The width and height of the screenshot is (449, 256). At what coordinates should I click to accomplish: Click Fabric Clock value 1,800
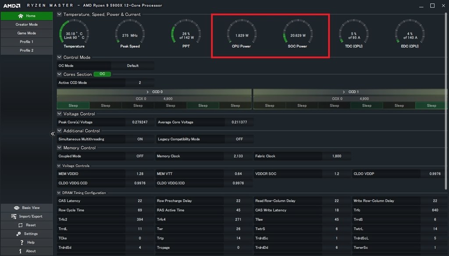point(337,156)
